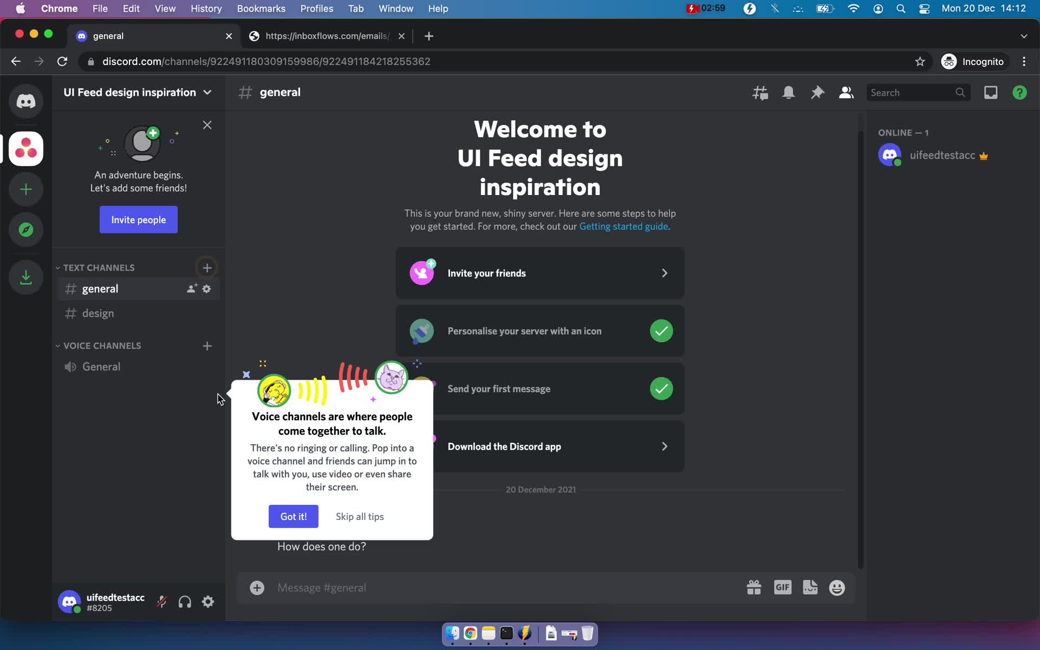
Task: Open the Getting started guide link
Action: (623, 226)
